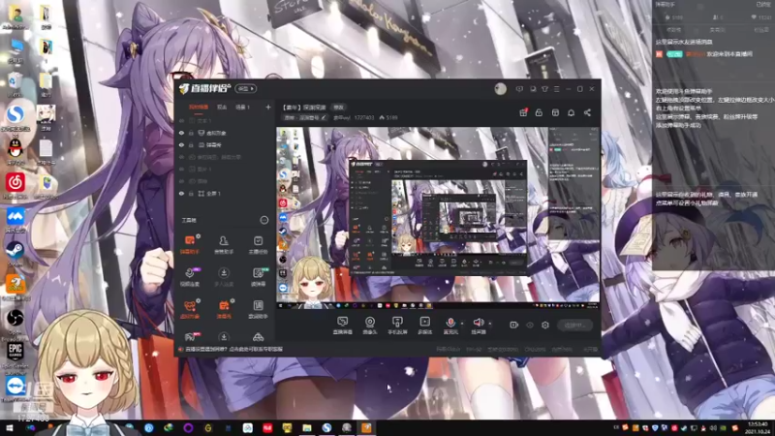
Task: Click the stream preview canvas
Action: pos(438,218)
